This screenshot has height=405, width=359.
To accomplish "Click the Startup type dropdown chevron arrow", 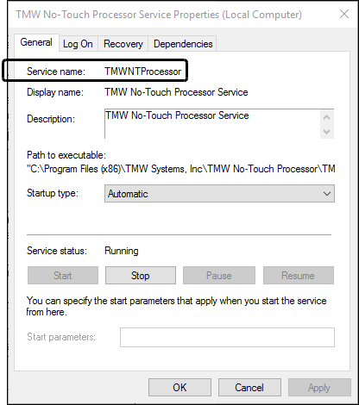I will pos(327,194).
